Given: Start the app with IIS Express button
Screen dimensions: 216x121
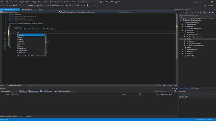Looking at the screenshot, I should pyautogui.click(x=55, y=5).
